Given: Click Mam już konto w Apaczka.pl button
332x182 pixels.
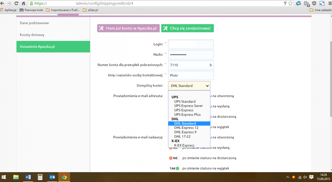Looking at the screenshot, I should coord(128,28).
